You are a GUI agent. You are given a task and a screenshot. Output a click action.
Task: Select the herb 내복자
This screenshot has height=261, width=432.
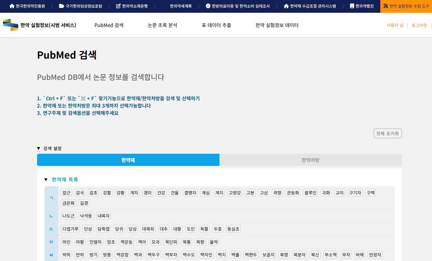click(x=103, y=216)
